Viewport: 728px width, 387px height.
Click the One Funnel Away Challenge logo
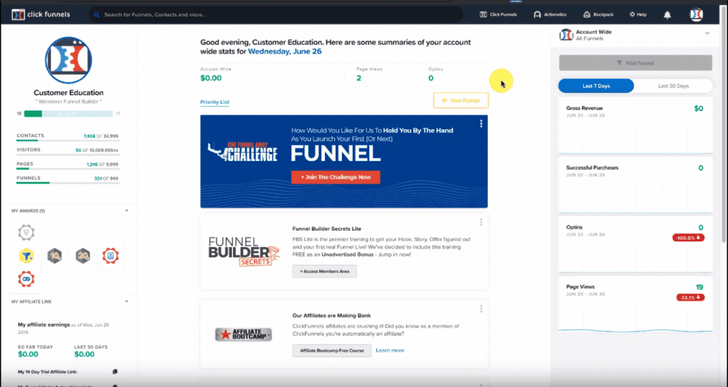point(242,152)
